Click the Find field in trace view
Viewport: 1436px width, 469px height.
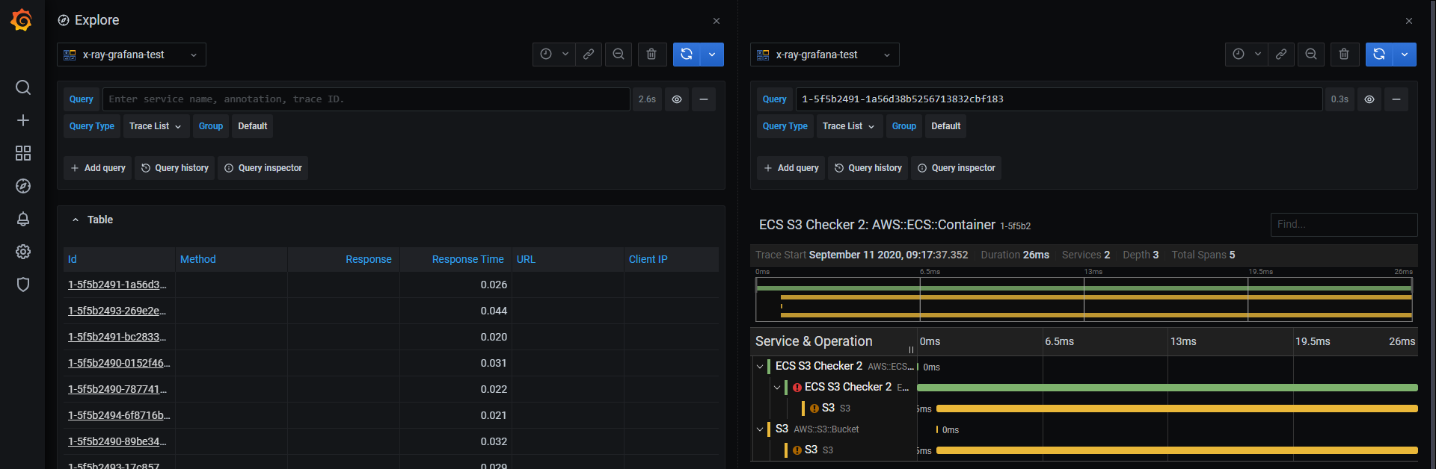[1343, 224]
